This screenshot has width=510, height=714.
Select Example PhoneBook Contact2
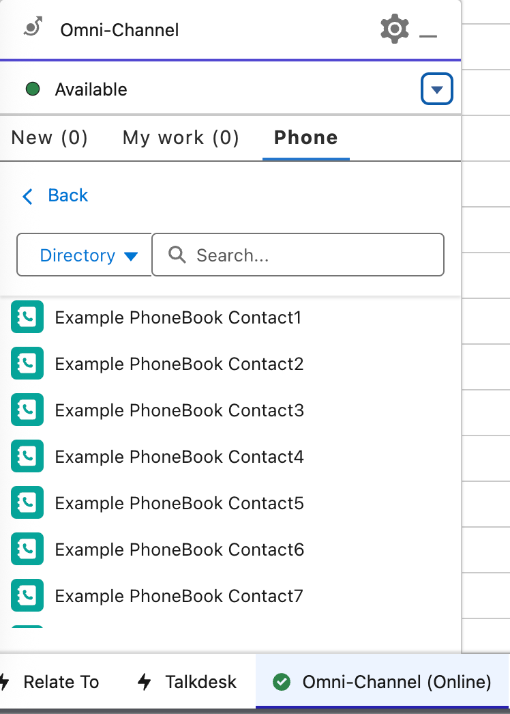[179, 364]
